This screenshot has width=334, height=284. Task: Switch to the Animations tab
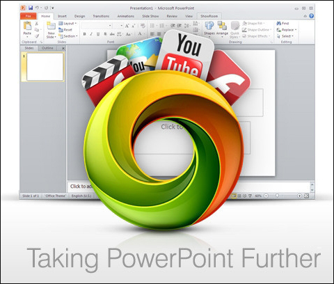(x=126, y=16)
